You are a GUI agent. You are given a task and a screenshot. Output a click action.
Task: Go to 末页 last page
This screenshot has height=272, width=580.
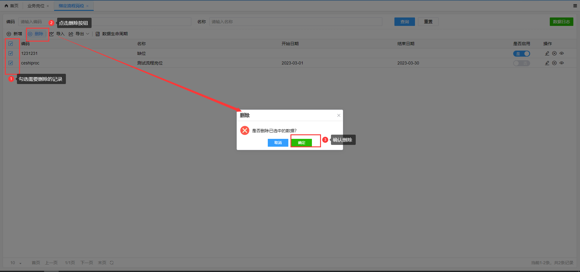pyautogui.click(x=102, y=263)
